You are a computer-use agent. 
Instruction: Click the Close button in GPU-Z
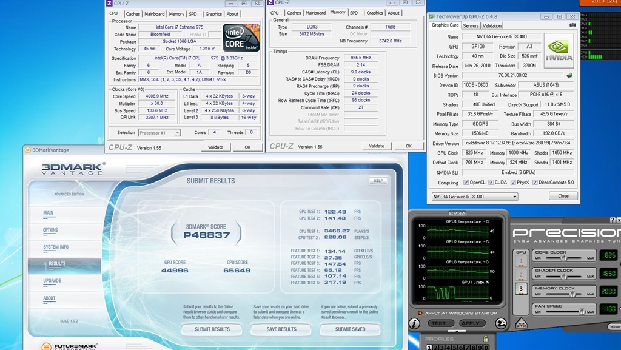(x=563, y=196)
